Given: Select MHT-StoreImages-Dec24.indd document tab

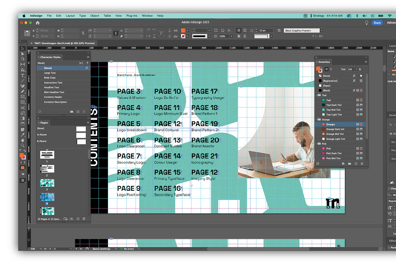Looking at the screenshot, I should click(64, 43).
